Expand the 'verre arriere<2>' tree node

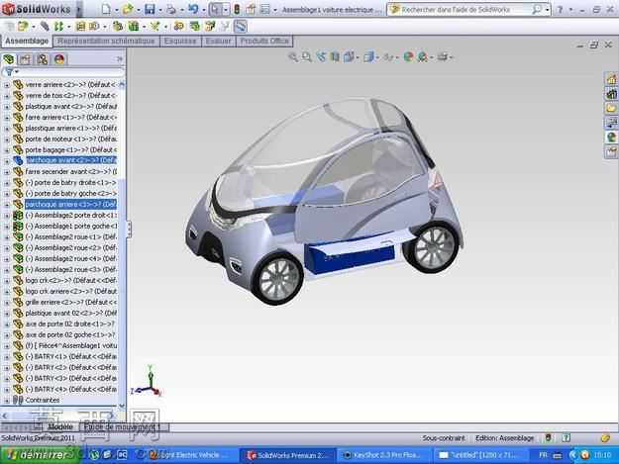tap(6, 85)
